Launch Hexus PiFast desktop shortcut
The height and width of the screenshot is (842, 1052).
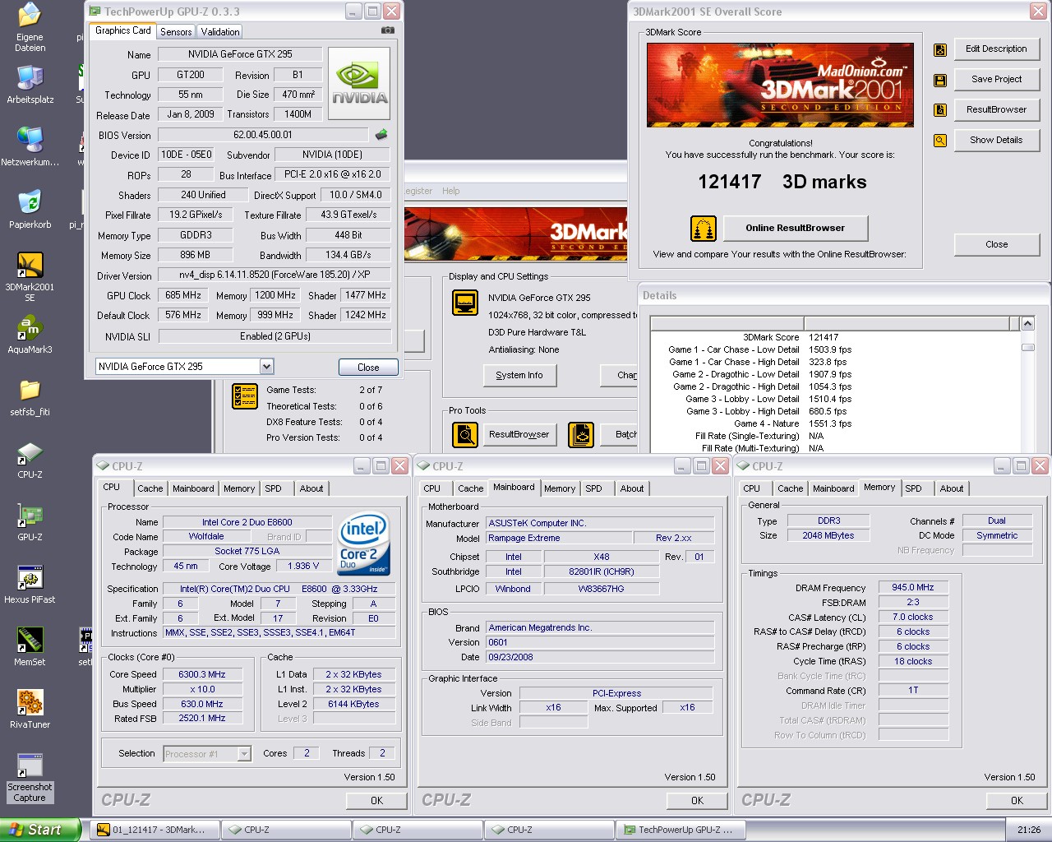(x=30, y=584)
